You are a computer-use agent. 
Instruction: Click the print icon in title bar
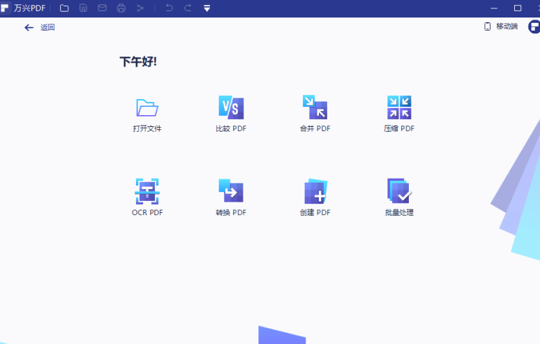point(121,8)
